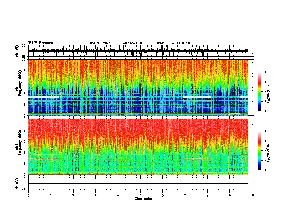
Task: Click the flat black ch.3 trace line
Action: 138,183
